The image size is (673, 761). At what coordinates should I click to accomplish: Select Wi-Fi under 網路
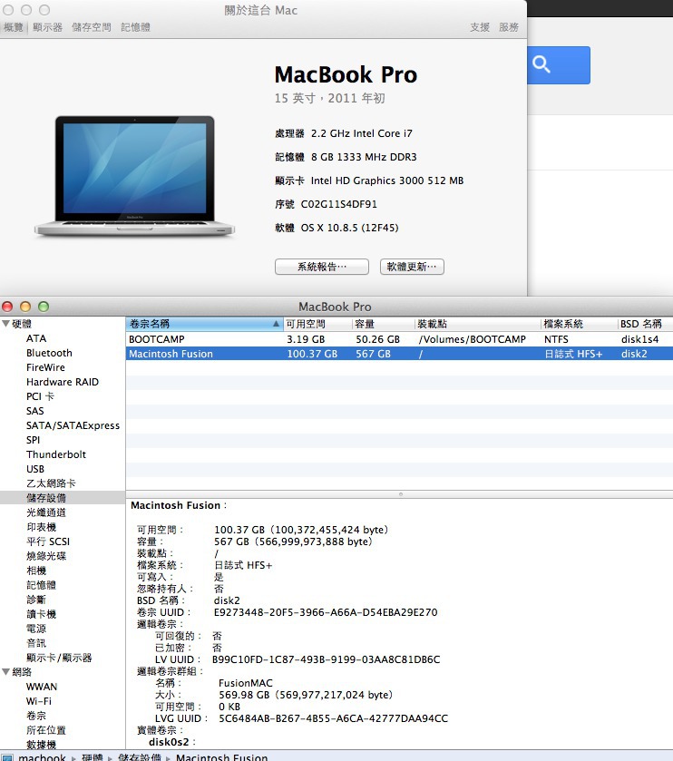(x=39, y=701)
